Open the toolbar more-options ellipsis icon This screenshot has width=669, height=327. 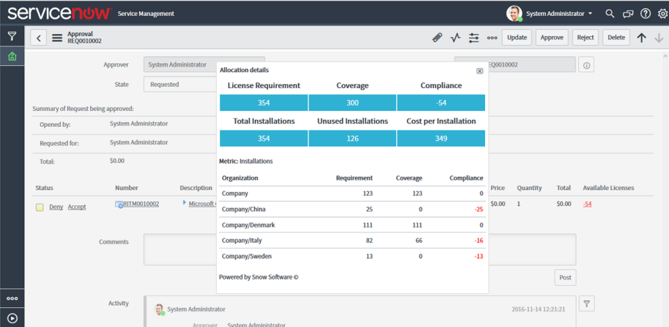492,38
